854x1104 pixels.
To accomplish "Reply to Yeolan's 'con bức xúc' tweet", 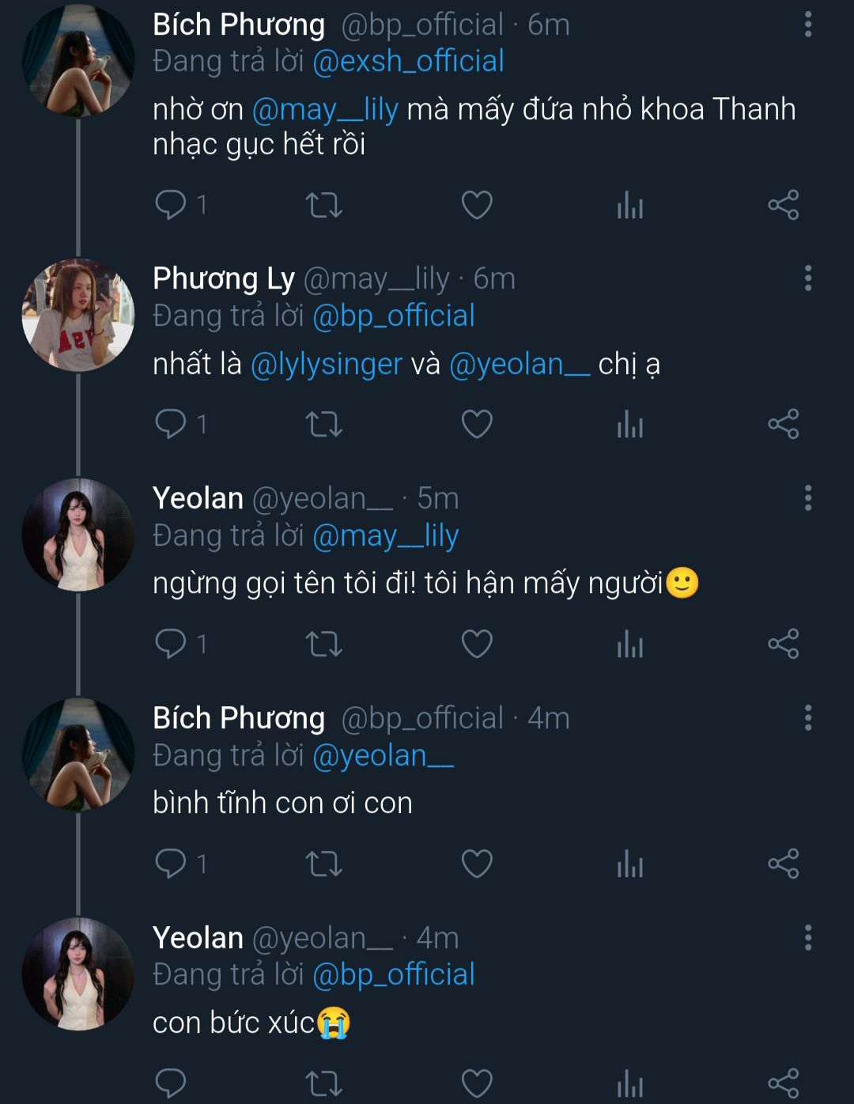I will 171,1083.
